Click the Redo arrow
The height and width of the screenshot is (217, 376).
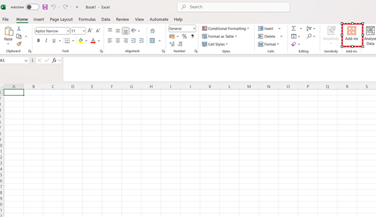[x=65, y=7]
